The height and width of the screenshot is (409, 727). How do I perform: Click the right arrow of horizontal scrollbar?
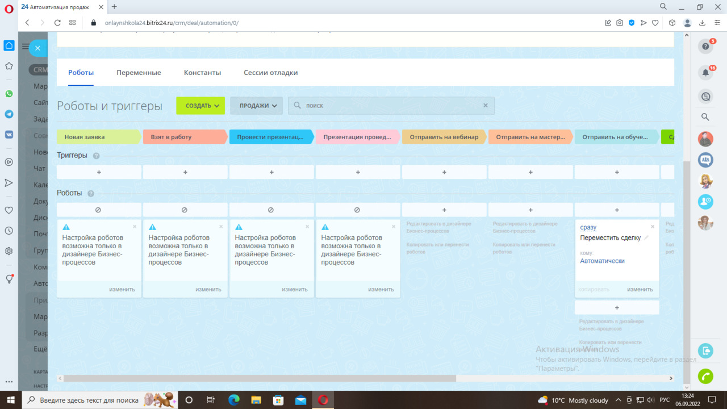pyautogui.click(x=671, y=378)
